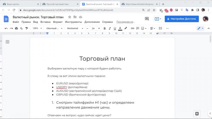
Task: Open the Вставка menu
Action: click(x=45, y=22)
